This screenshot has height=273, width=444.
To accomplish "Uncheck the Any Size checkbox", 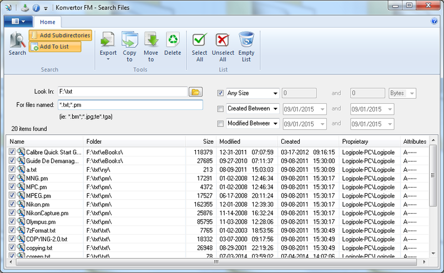I will pyautogui.click(x=220, y=93).
